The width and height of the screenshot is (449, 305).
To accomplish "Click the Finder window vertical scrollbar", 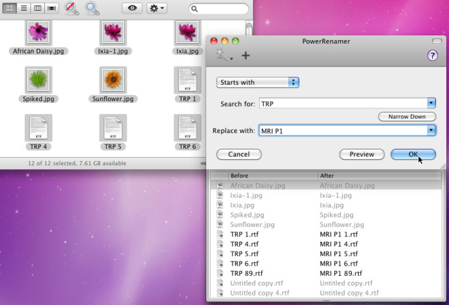I will point(249,28).
